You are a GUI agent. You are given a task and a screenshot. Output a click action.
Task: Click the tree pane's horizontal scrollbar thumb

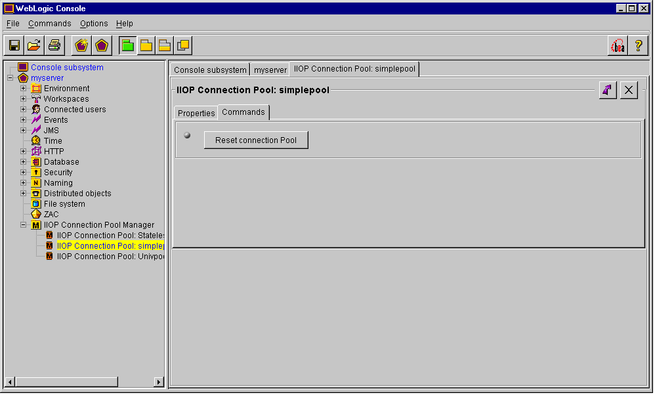tap(67, 382)
